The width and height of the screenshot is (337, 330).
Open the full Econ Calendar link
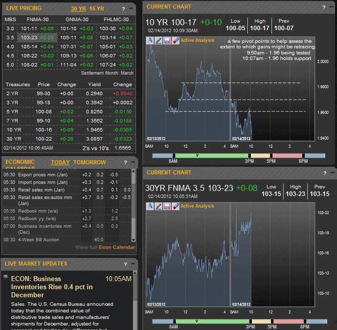click(117, 247)
